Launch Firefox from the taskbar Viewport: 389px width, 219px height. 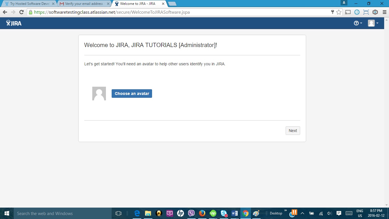(x=202, y=213)
